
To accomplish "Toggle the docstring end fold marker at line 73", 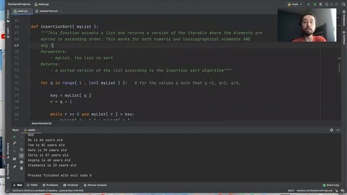I will coord(29,70).
